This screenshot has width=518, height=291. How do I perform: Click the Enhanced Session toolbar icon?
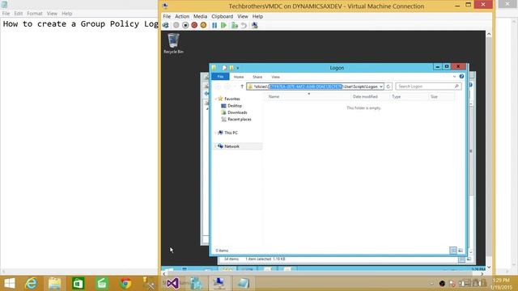pos(255,25)
